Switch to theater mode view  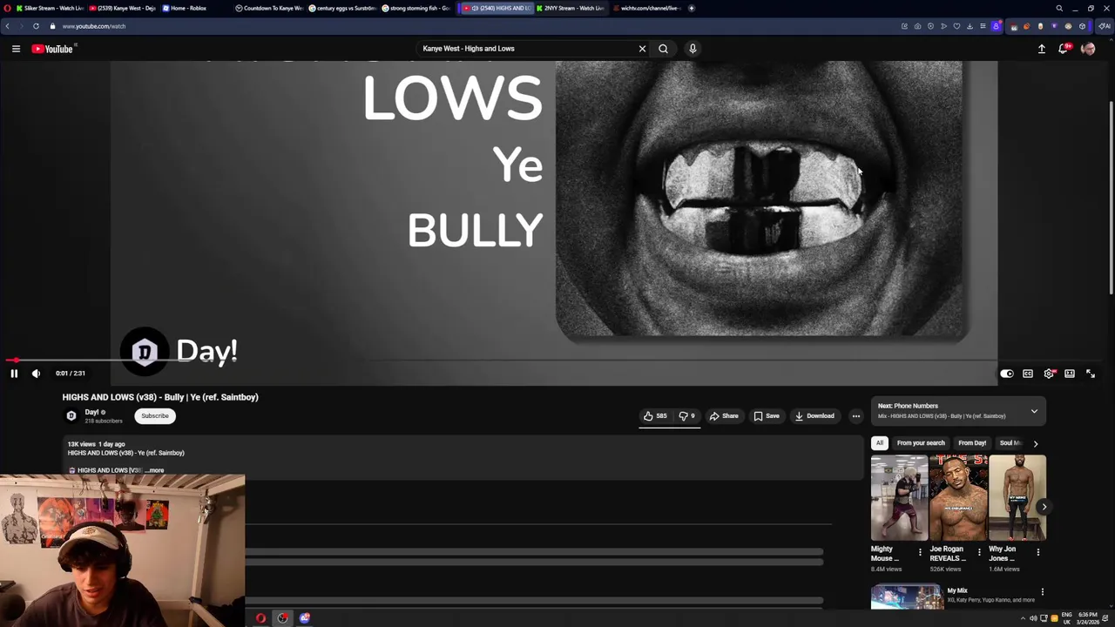pyautogui.click(x=1070, y=374)
